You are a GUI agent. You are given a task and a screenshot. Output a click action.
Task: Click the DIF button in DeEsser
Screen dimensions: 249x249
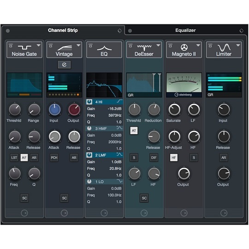click(154, 158)
